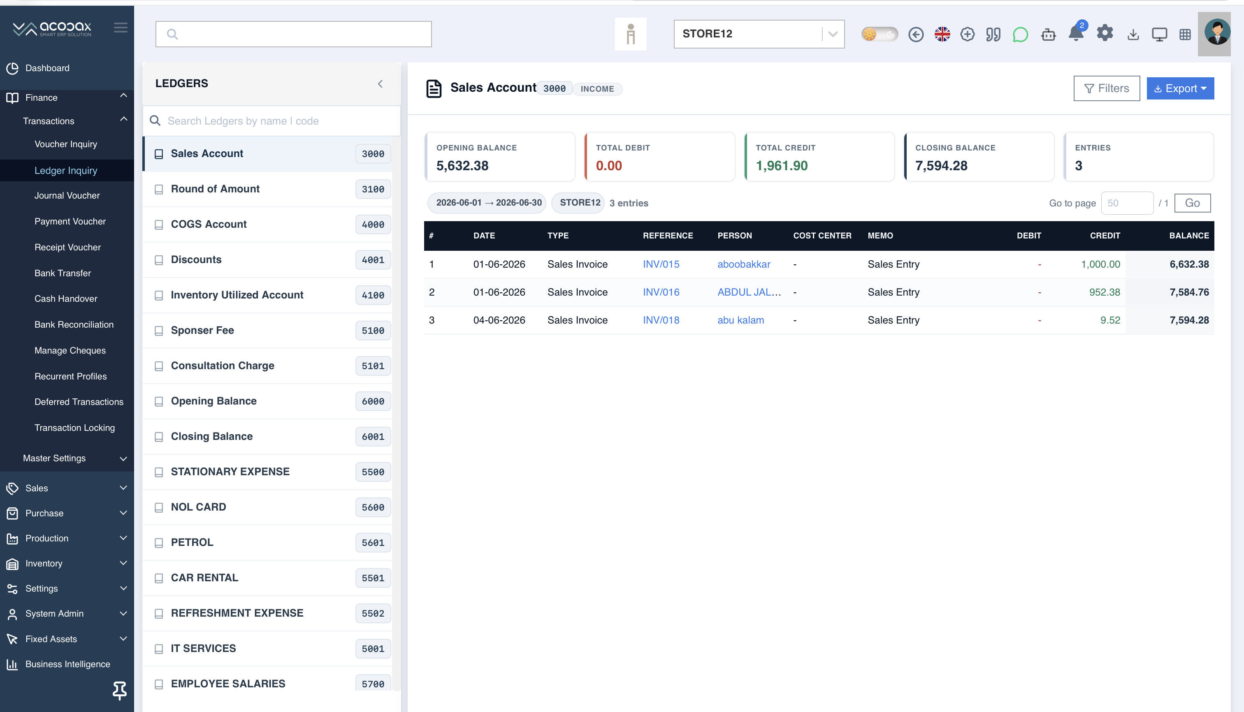Click the download icon in top bar

1133,34
